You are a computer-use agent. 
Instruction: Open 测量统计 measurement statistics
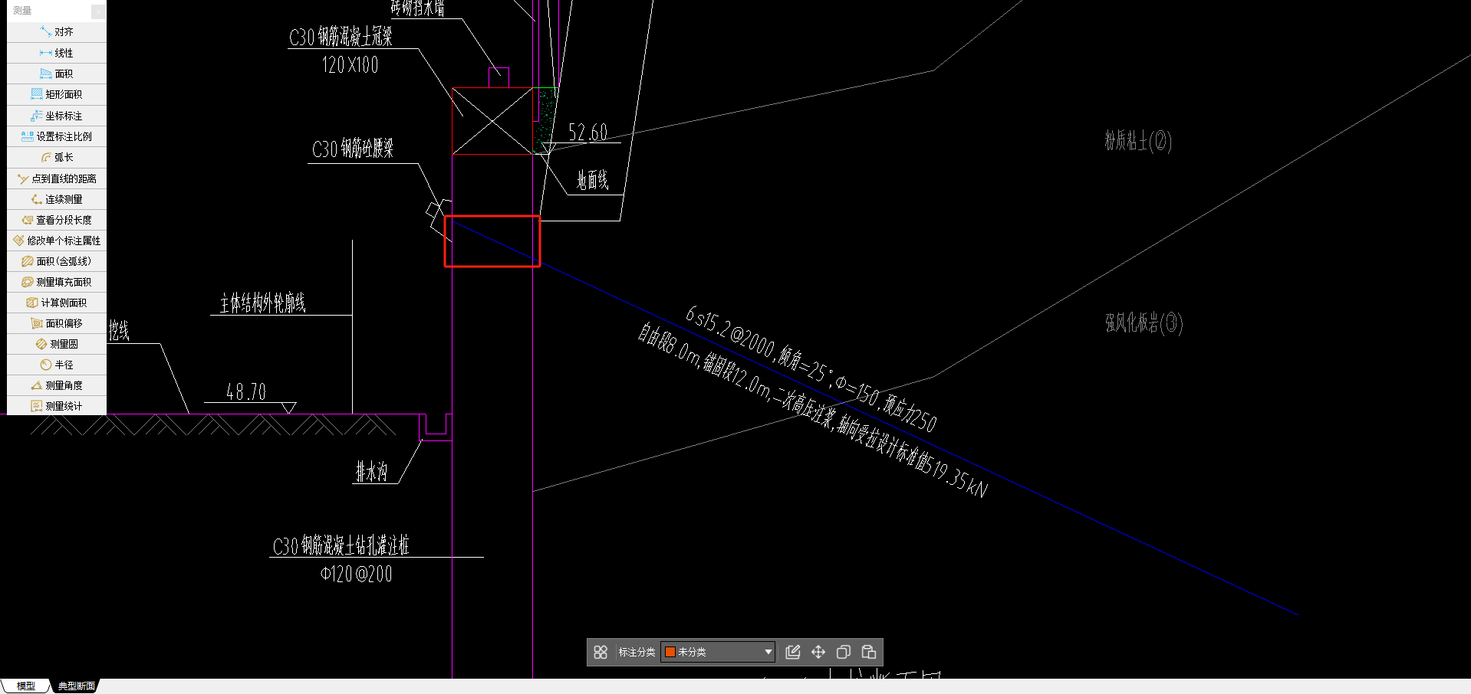57,406
